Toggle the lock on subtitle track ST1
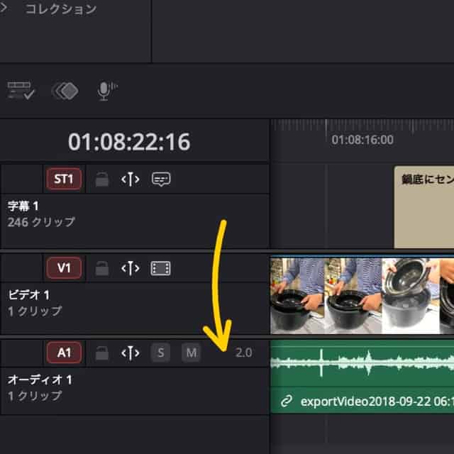 click(x=102, y=179)
